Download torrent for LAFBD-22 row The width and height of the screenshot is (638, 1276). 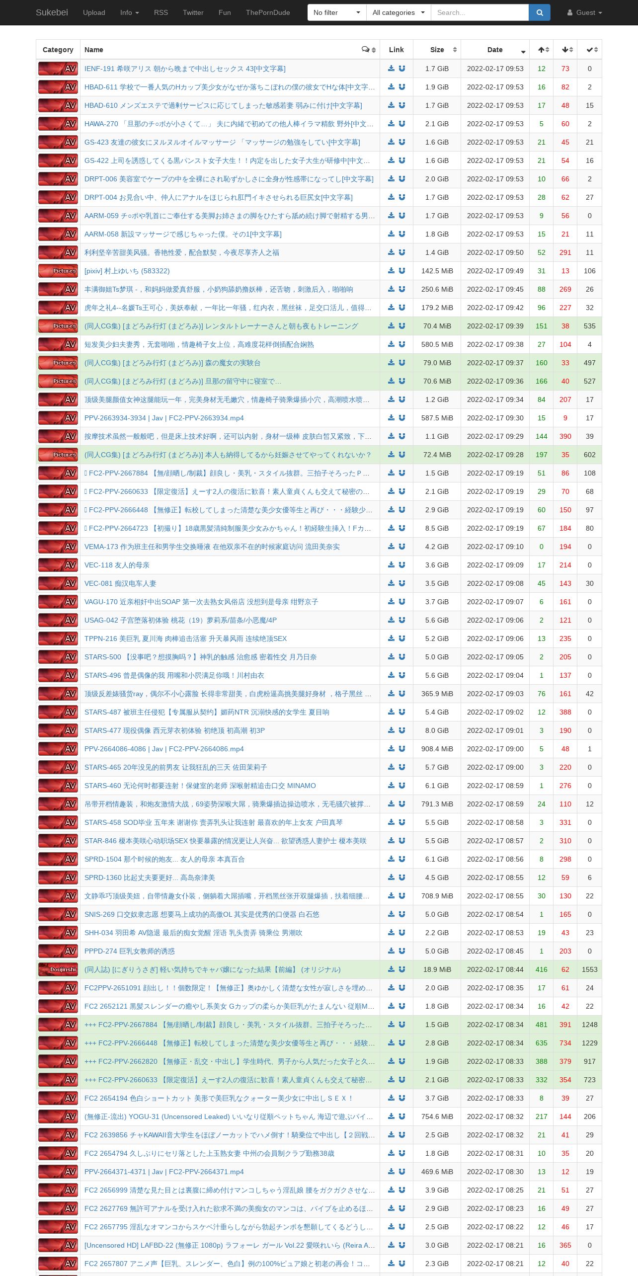click(x=392, y=1245)
